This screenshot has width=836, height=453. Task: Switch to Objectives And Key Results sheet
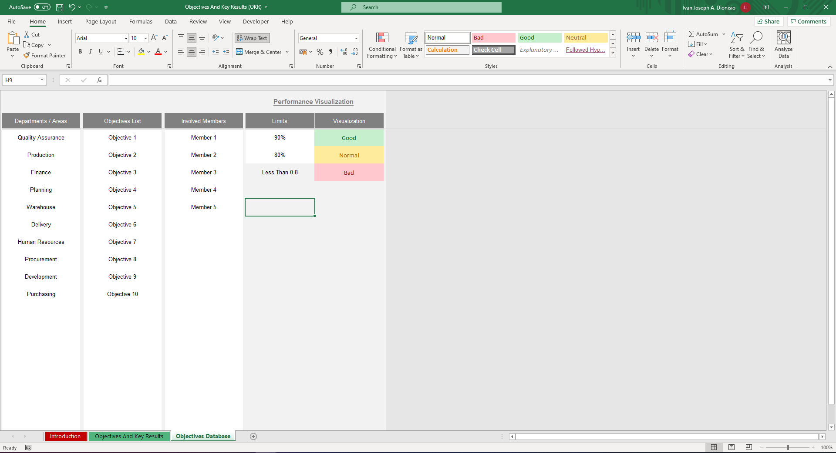point(129,436)
